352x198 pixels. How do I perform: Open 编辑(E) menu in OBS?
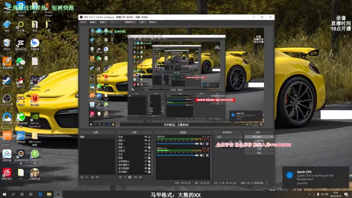93,22
